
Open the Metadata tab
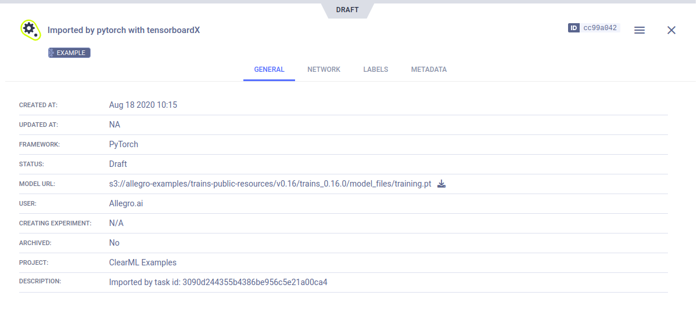pyautogui.click(x=429, y=70)
